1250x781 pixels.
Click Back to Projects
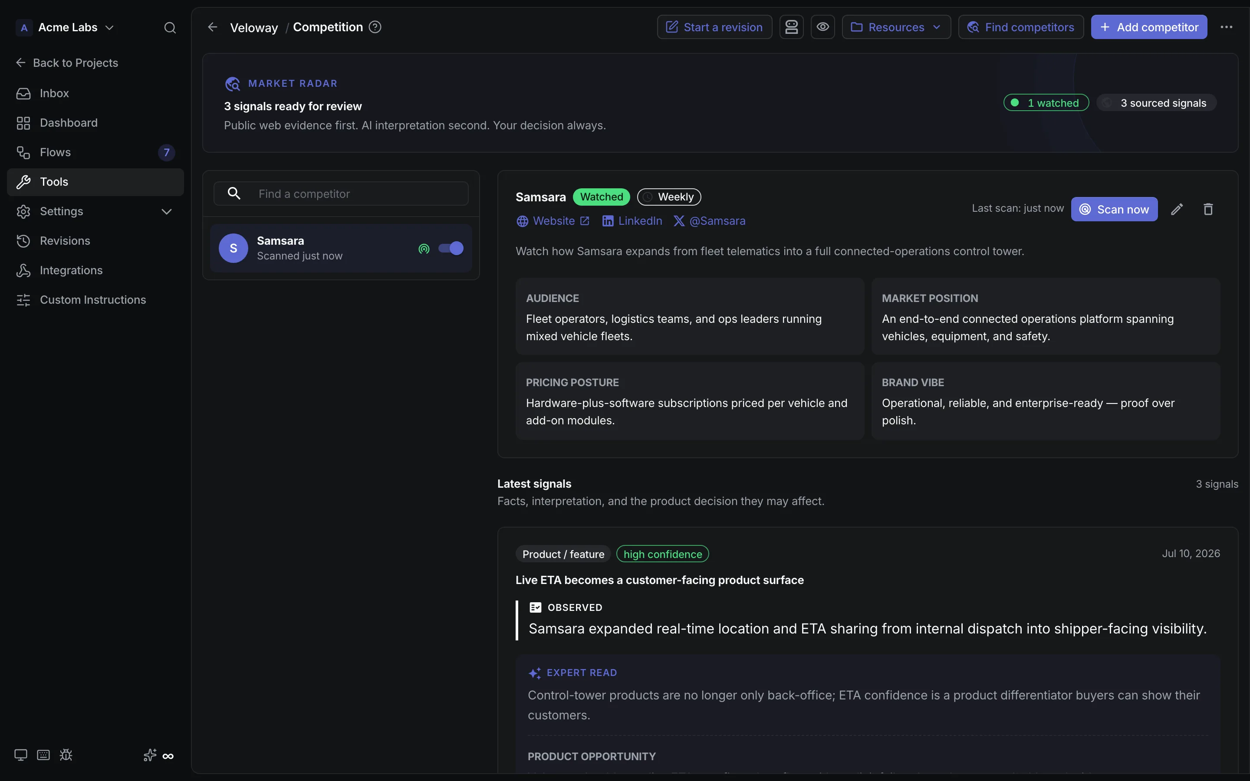(67, 63)
